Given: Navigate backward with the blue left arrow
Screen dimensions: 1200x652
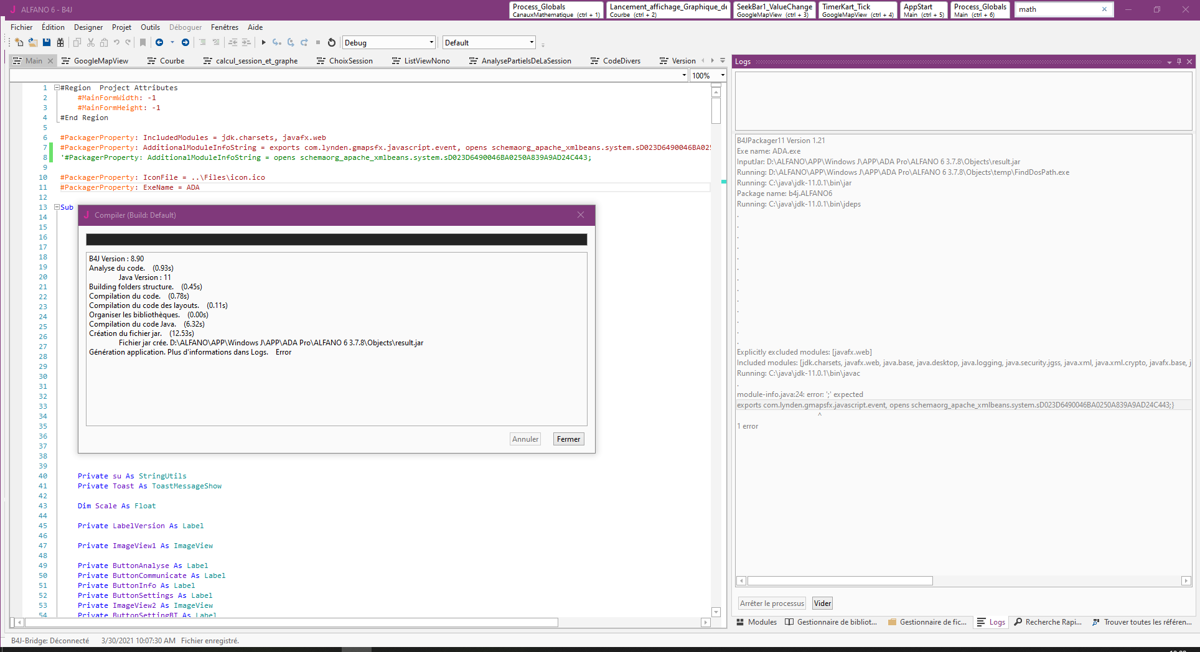Looking at the screenshot, I should coord(159,42).
